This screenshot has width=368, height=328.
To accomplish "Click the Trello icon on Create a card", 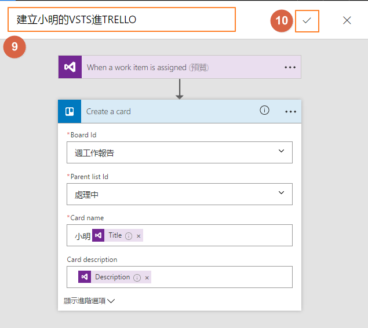I will click(70, 111).
